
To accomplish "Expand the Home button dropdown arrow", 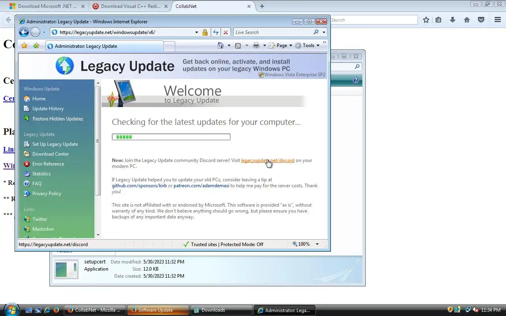I will pos(229,45).
